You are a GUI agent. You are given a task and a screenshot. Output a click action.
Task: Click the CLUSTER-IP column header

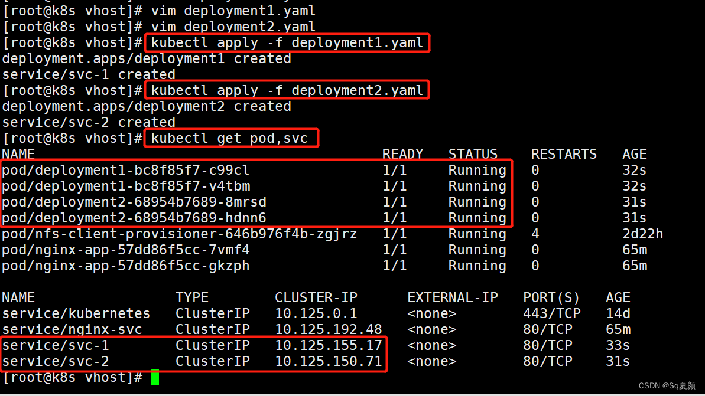click(316, 297)
